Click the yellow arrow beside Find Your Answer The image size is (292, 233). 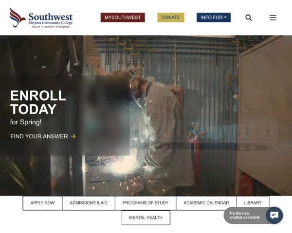tap(73, 136)
